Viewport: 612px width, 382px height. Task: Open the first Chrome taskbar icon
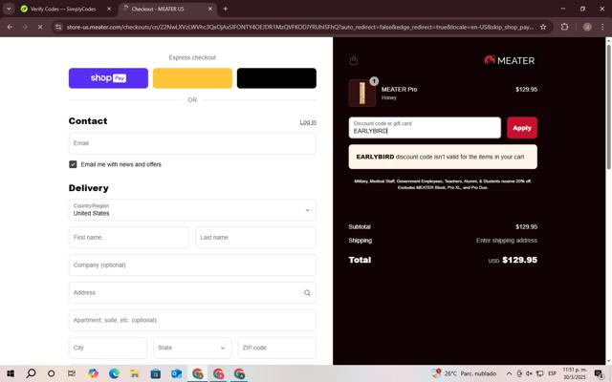tap(198, 373)
